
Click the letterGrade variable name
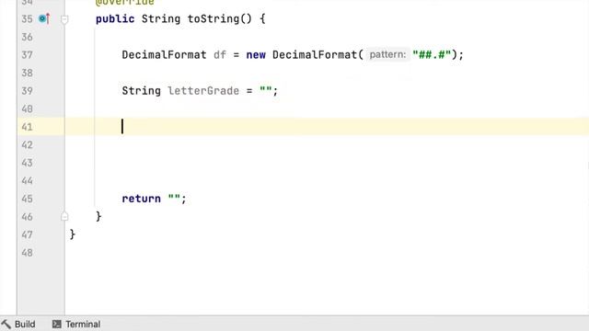tap(203, 91)
